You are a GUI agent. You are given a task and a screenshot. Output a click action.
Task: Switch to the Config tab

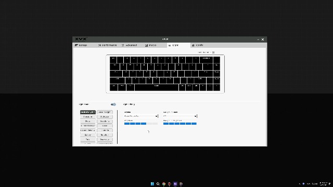click(x=198, y=45)
